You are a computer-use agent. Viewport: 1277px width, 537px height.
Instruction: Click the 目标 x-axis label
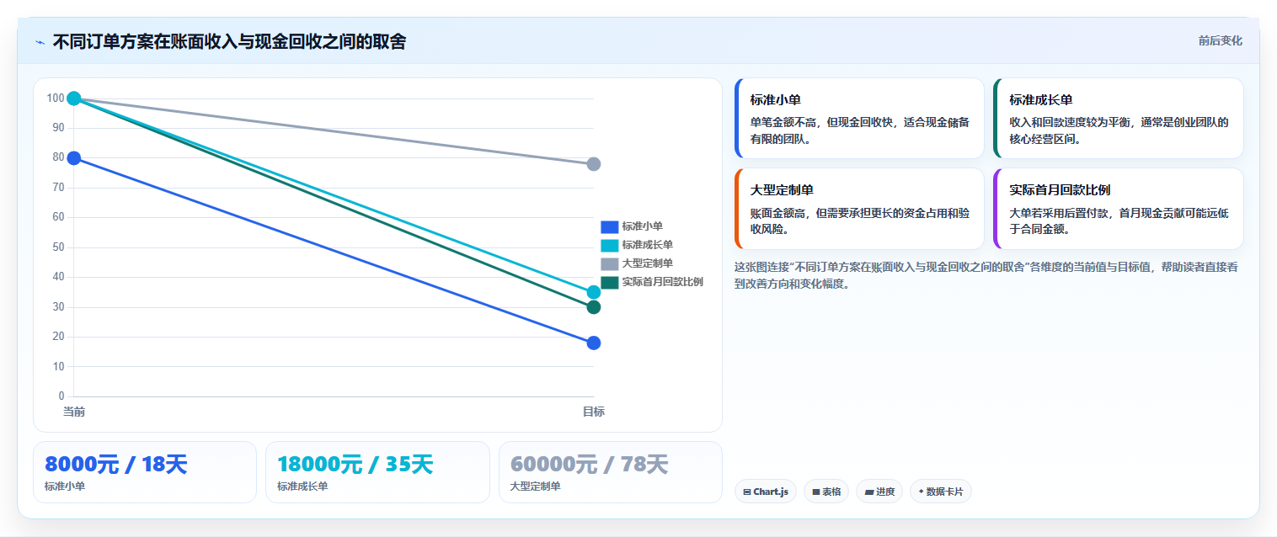point(594,412)
